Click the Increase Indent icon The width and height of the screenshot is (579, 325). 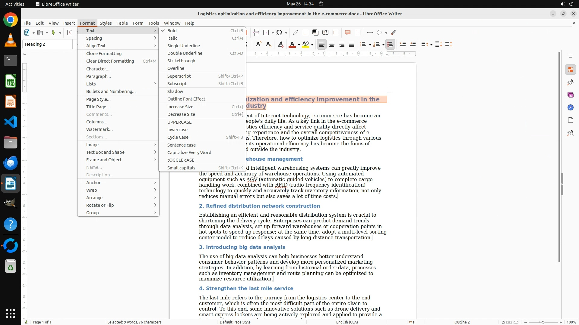click(403, 45)
